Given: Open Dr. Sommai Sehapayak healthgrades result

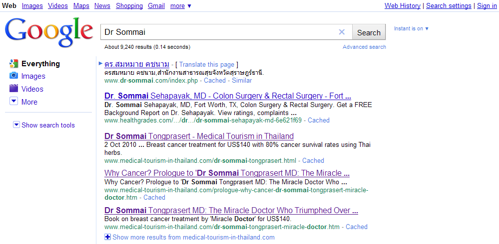Looking at the screenshot, I should (227, 96).
